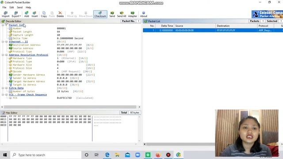Open Firefox from taskbar

[x=158, y=155]
